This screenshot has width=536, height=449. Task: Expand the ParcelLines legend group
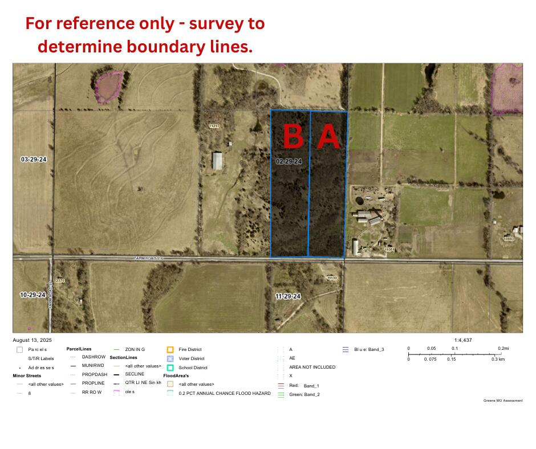[x=79, y=349]
